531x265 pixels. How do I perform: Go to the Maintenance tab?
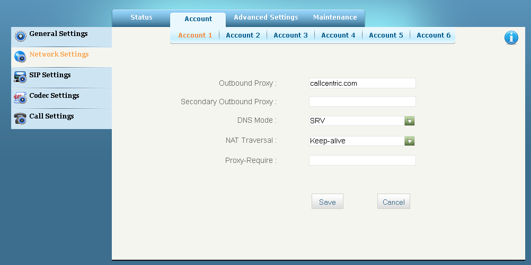[x=335, y=17]
